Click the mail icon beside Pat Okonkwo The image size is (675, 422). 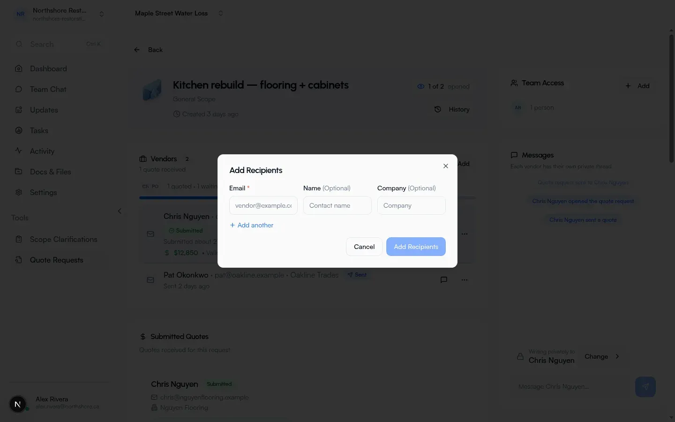click(x=150, y=280)
